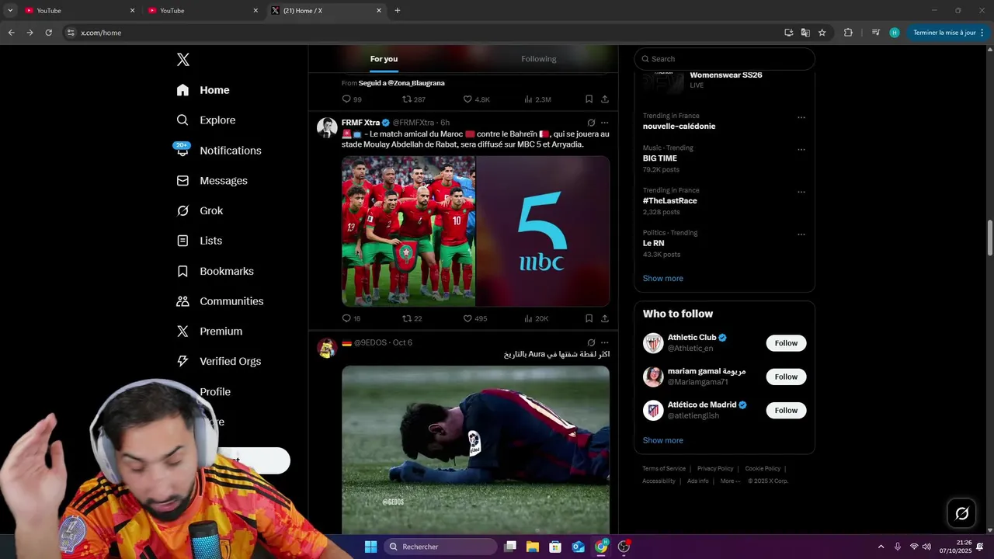Open Grok explain on FRMF Xtra post
Viewport: 994px width, 559px height.
[591, 123]
